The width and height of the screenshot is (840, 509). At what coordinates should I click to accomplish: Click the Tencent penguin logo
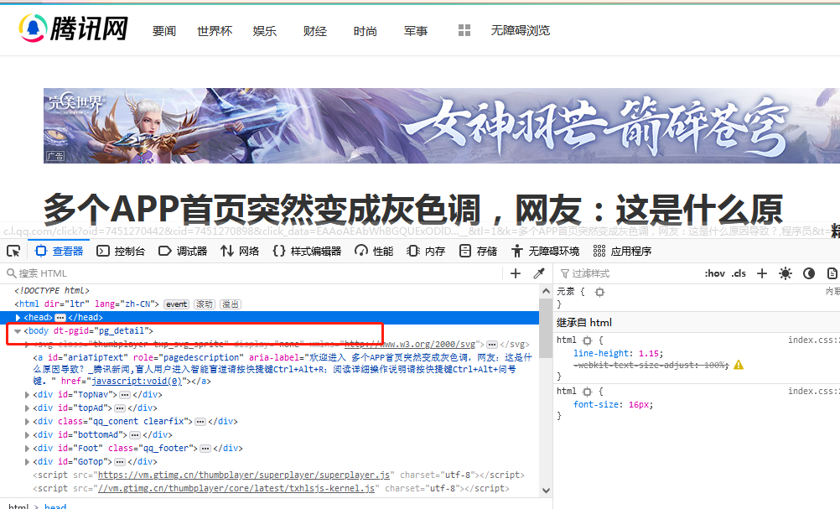tap(32, 28)
